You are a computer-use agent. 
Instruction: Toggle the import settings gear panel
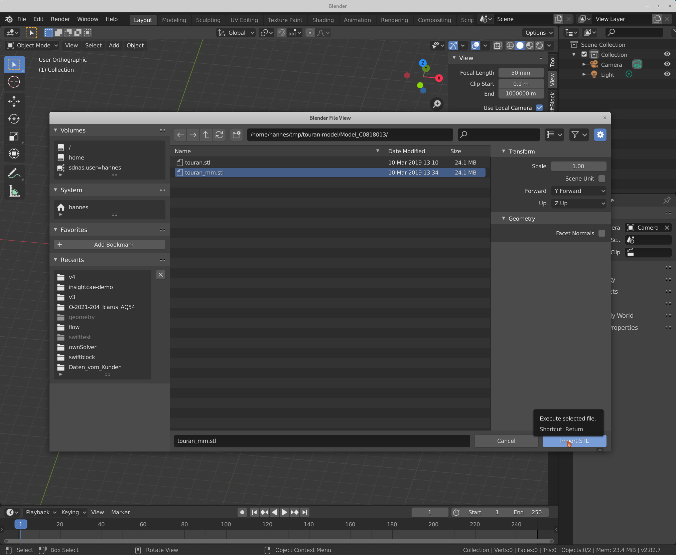(600, 135)
